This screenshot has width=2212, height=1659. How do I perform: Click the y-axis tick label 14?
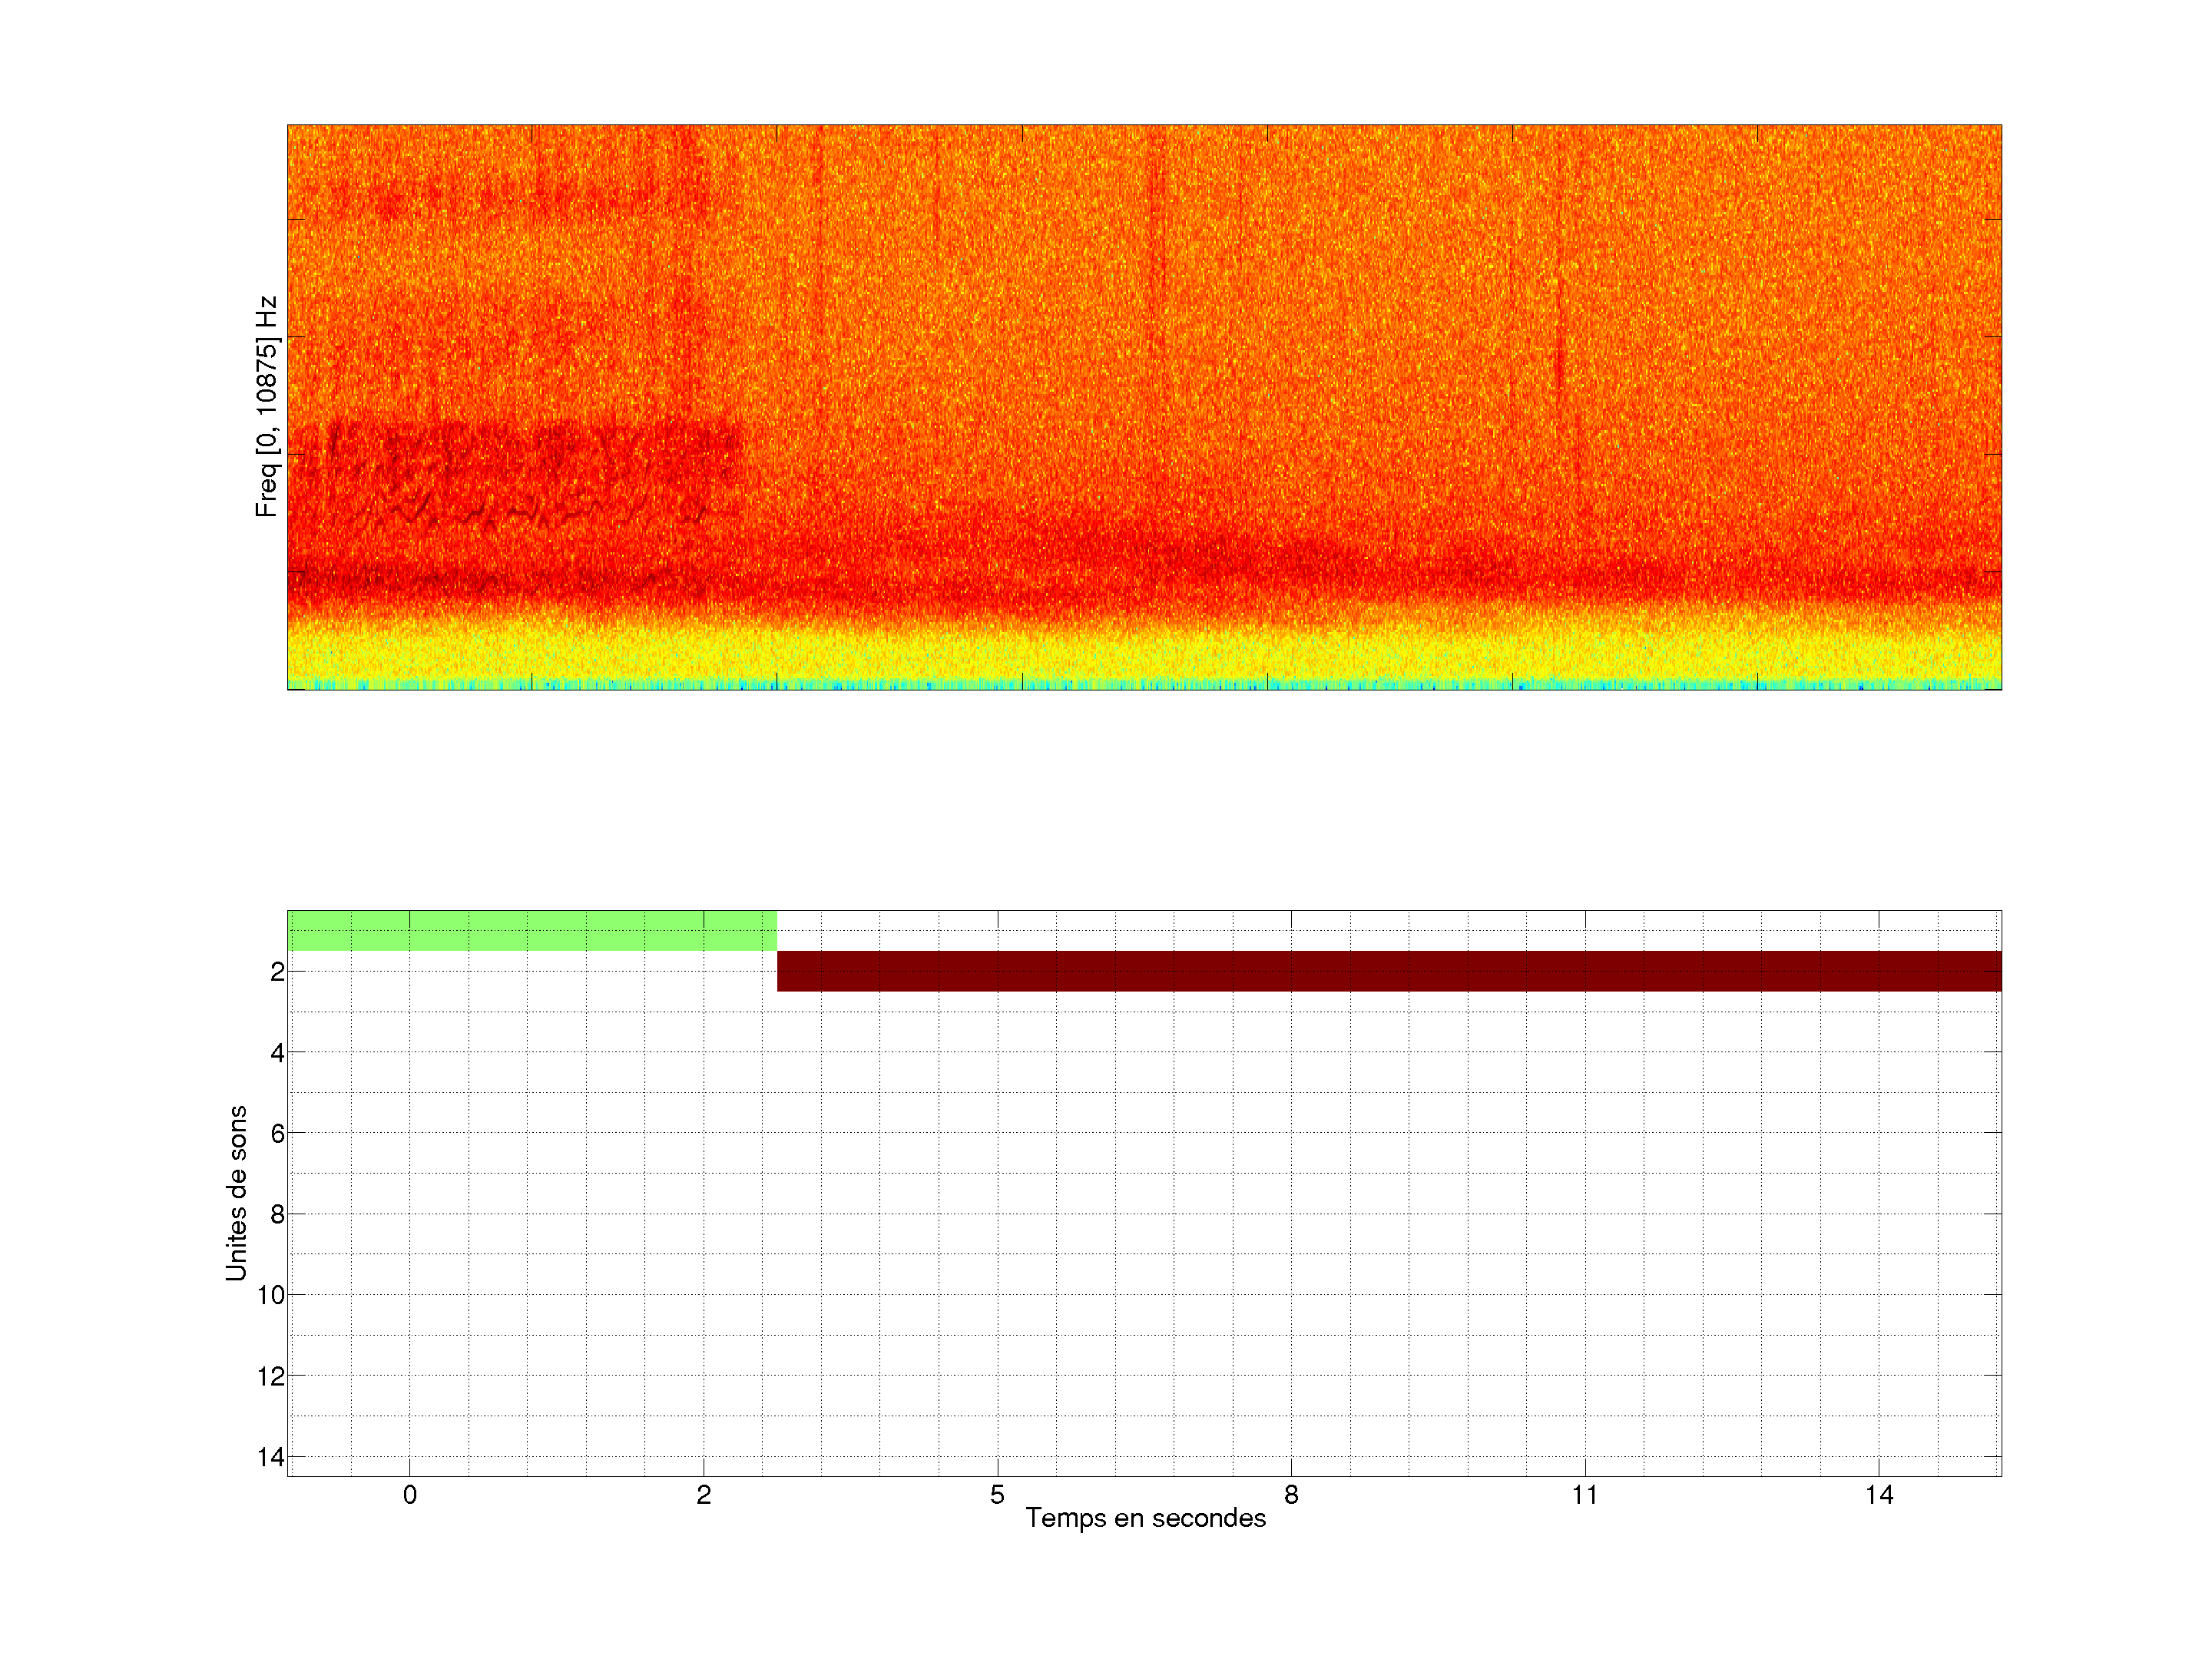click(271, 1457)
